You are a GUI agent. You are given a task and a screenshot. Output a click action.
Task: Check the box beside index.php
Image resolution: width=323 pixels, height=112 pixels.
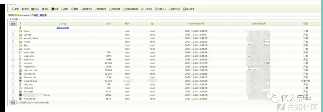(13, 56)
